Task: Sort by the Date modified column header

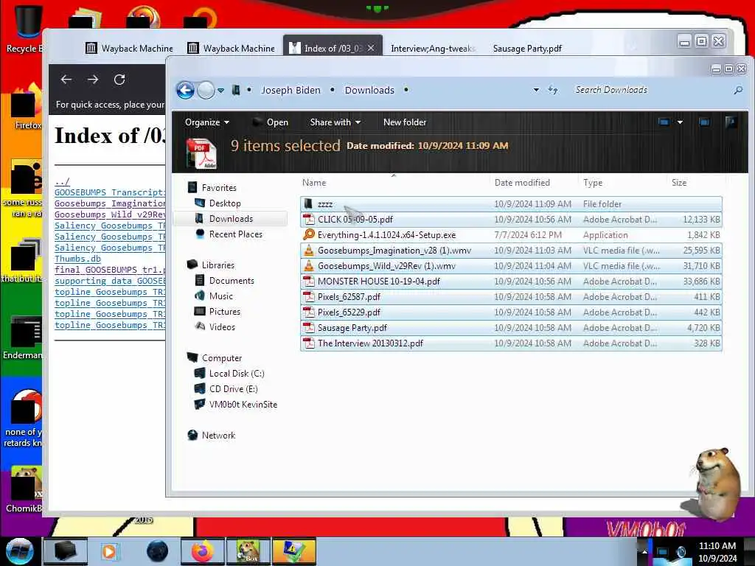Action: (522, 183)
